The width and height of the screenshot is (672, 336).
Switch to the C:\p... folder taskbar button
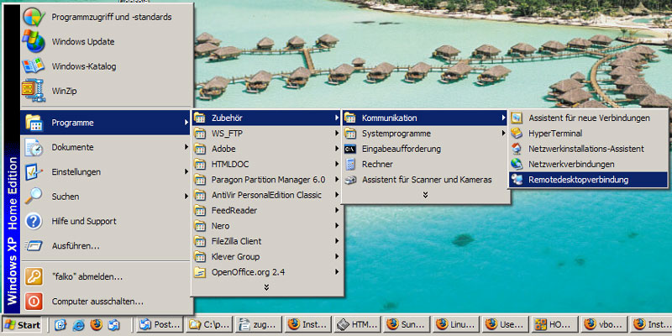point(209,325)
